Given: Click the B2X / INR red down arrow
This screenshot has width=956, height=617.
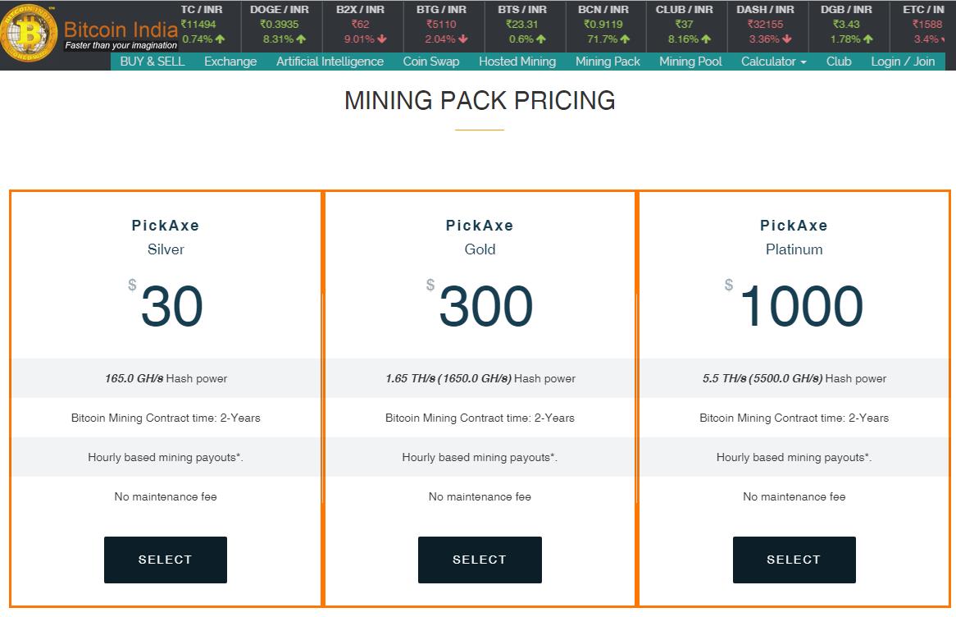Looking at the screenshot, I should point(382,39).
